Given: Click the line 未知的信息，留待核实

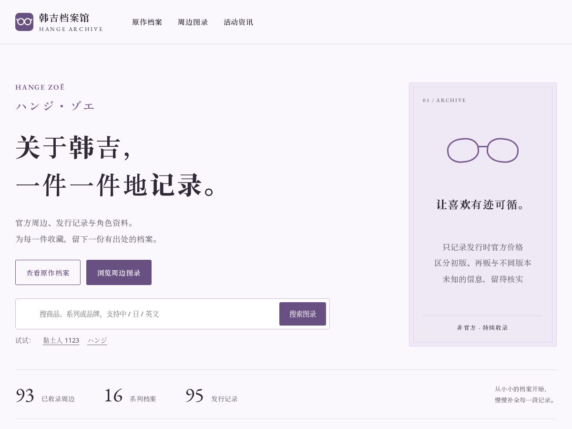Looking at the screenshot, I should (x=482, y=279).
